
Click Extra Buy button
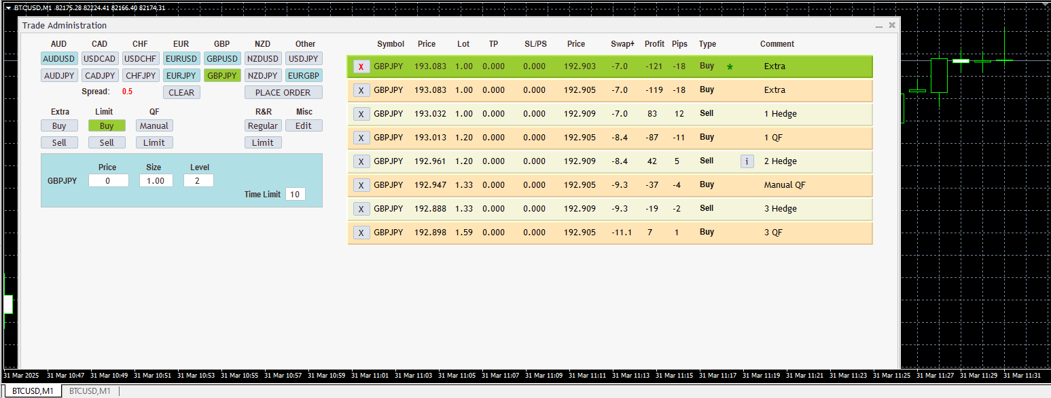(59, 125)
